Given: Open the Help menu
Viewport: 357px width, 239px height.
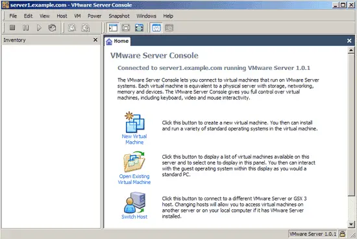Looking at the screenshot, I should 168,16.
